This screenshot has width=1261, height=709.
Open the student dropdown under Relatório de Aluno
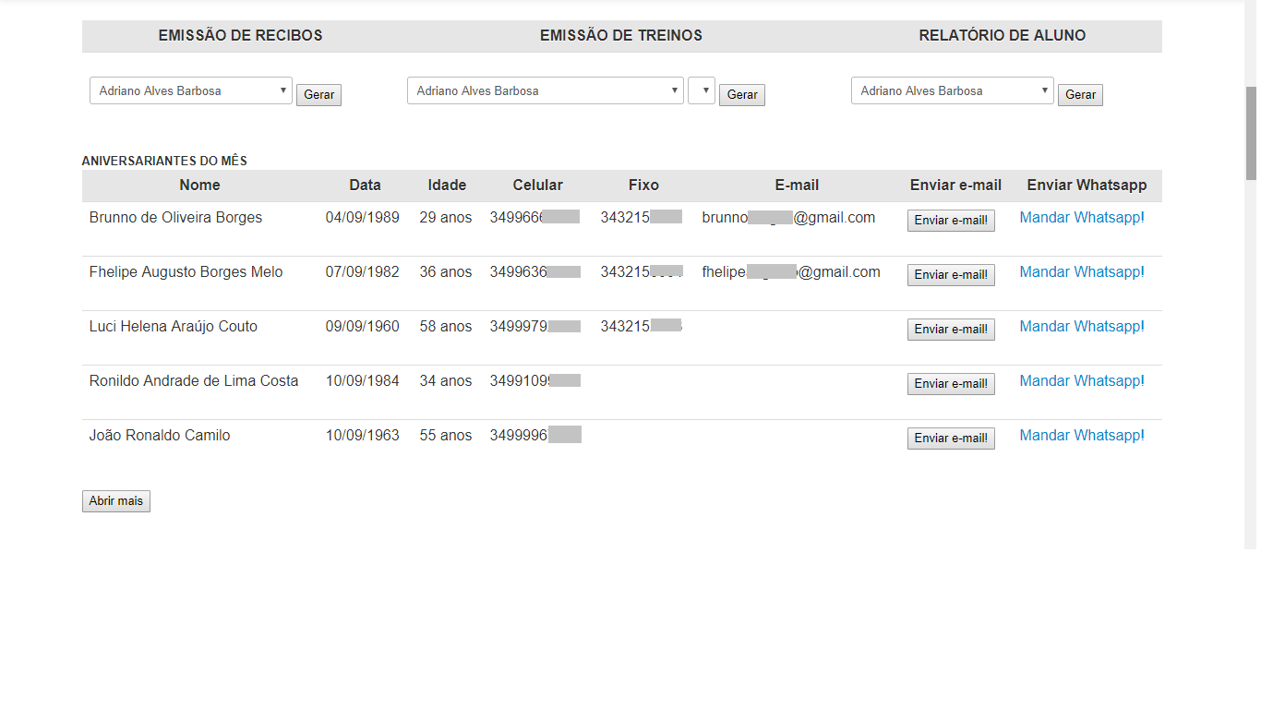952,90
